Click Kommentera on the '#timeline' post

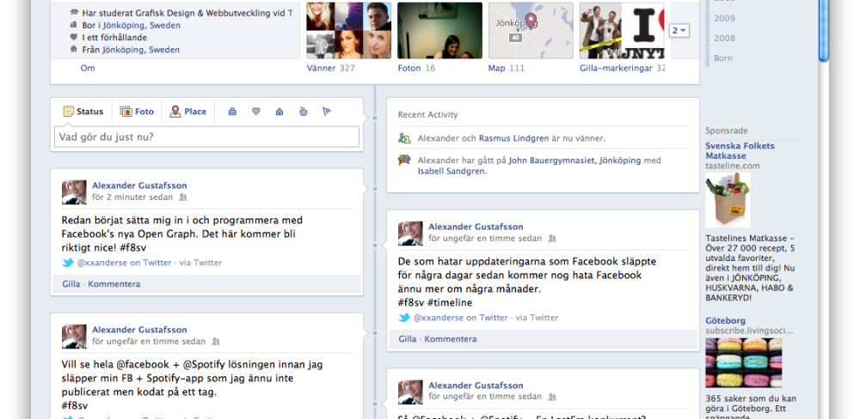(451, 338)
